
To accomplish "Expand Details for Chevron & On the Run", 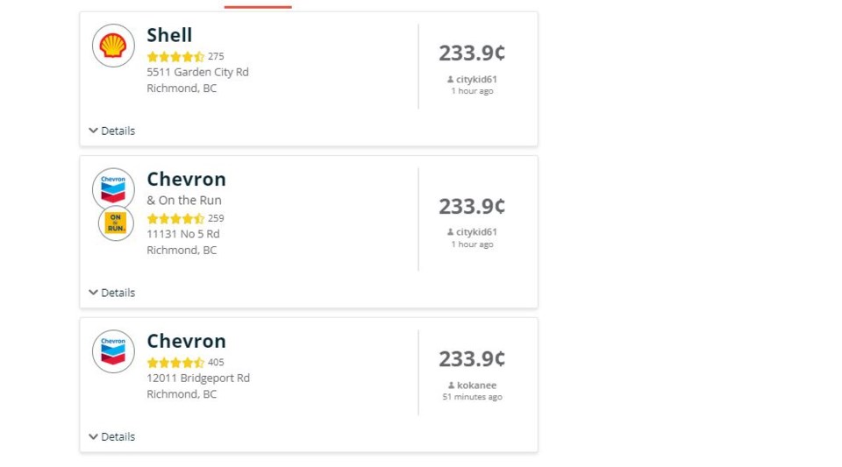I will (111, 293).
